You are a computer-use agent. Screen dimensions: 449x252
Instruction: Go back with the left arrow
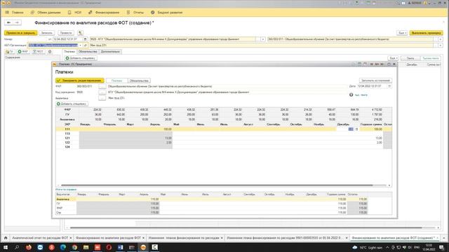(9, 22)
